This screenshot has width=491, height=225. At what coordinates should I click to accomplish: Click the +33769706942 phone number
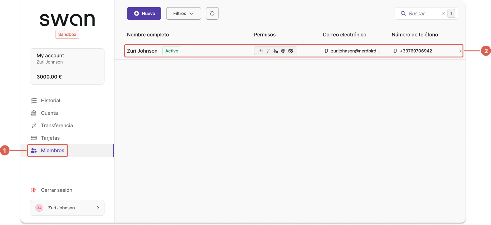pos(416,51)
